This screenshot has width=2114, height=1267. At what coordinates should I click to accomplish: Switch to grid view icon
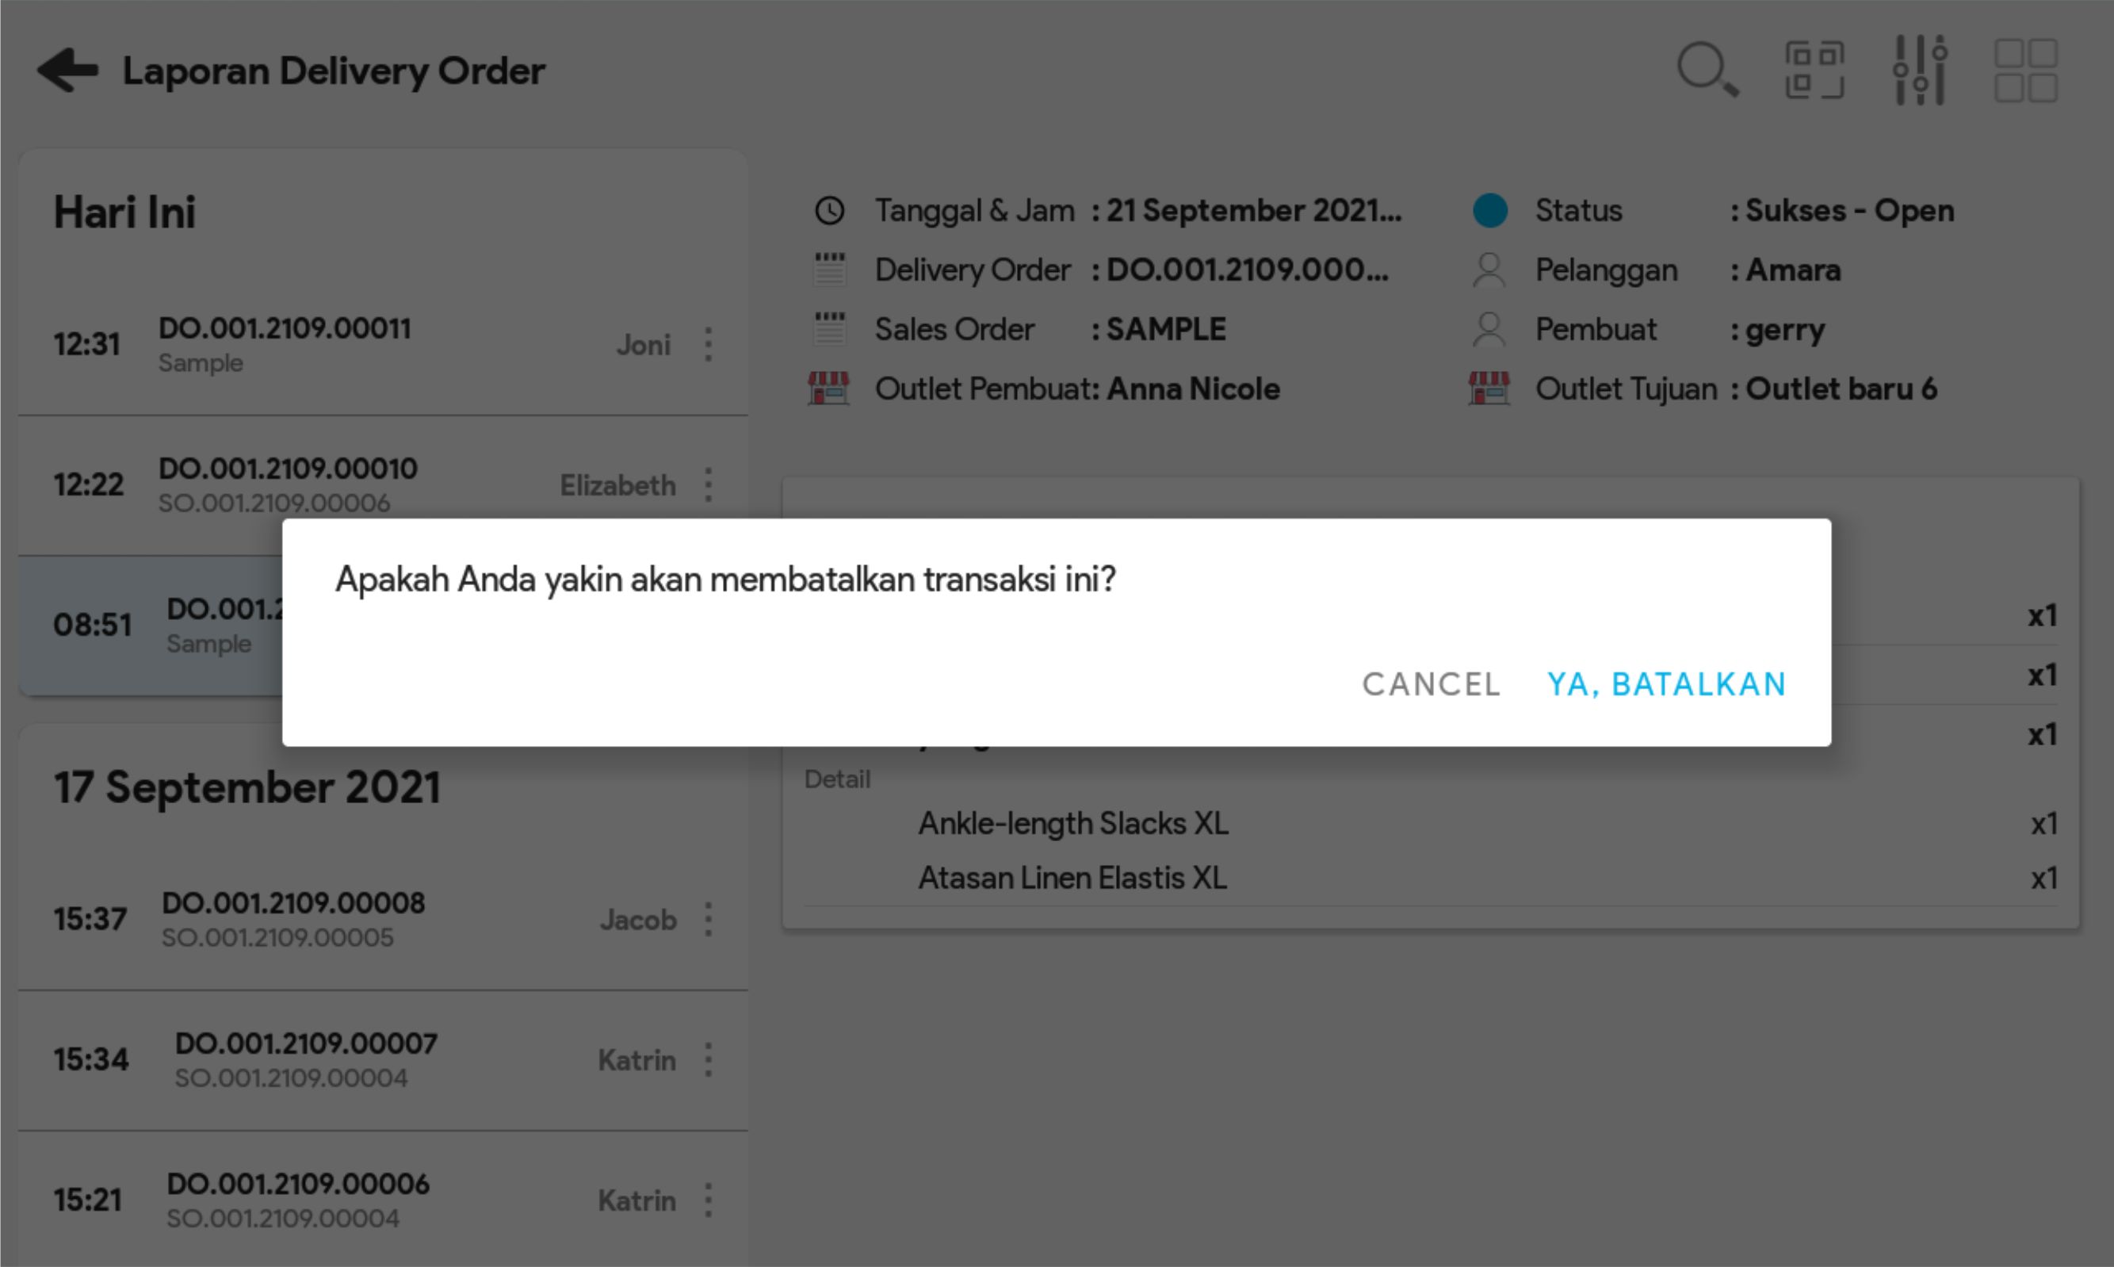click(x=2024, y=69)
